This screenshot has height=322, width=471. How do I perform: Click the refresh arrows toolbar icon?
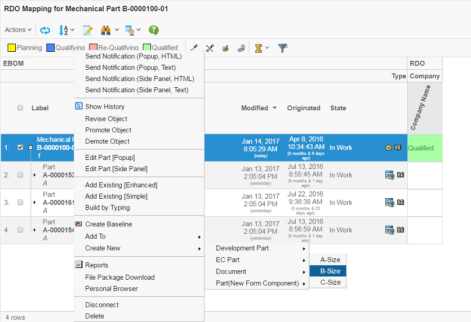point(45,30)
